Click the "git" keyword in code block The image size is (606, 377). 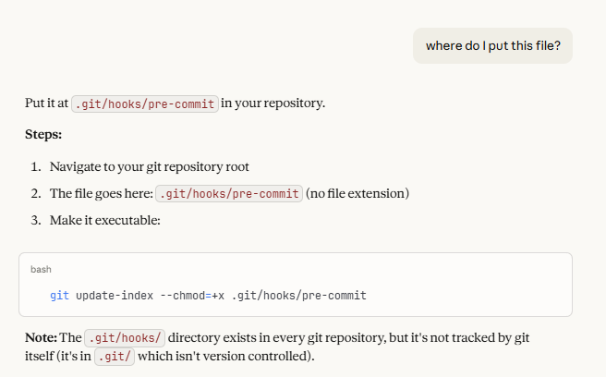(59, 296)
